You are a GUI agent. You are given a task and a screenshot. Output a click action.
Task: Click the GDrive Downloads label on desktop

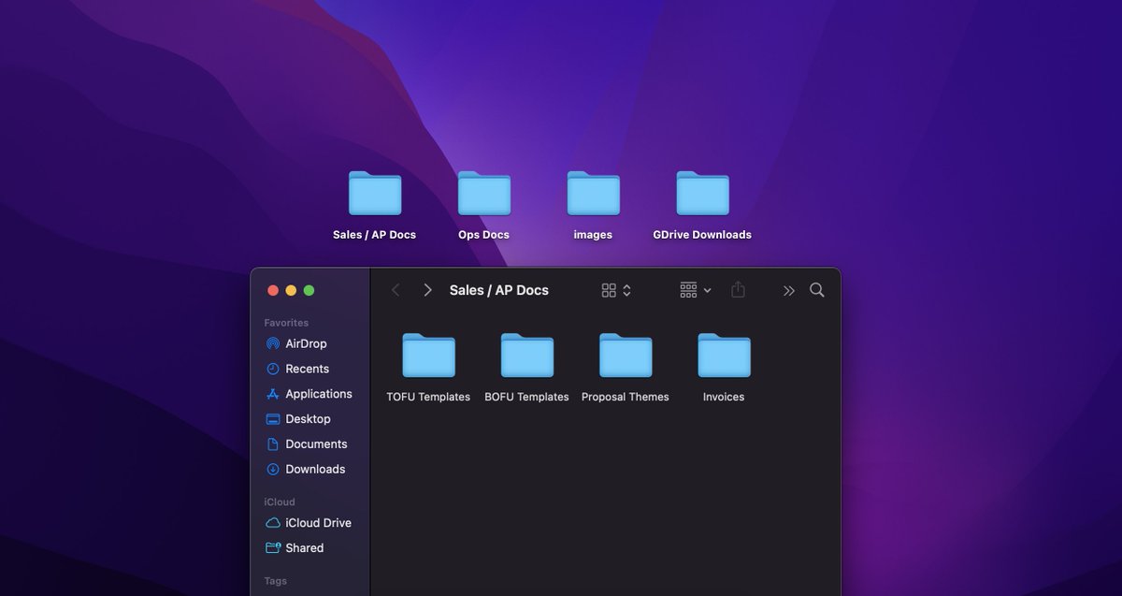pyautogui.click(x=702, y=235)
